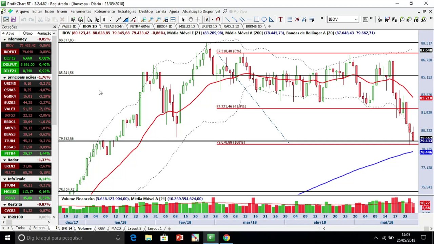Collapse the Radar quotes group
434x244 pixels.
[4, 160]
